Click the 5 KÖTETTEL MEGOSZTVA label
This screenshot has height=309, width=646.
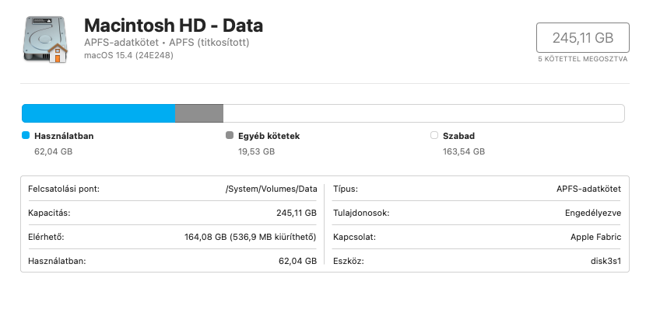coord(582,59)
